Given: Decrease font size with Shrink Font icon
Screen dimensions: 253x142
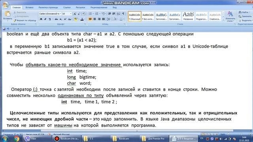Looking at the screenshot, I should click(79, 14).
